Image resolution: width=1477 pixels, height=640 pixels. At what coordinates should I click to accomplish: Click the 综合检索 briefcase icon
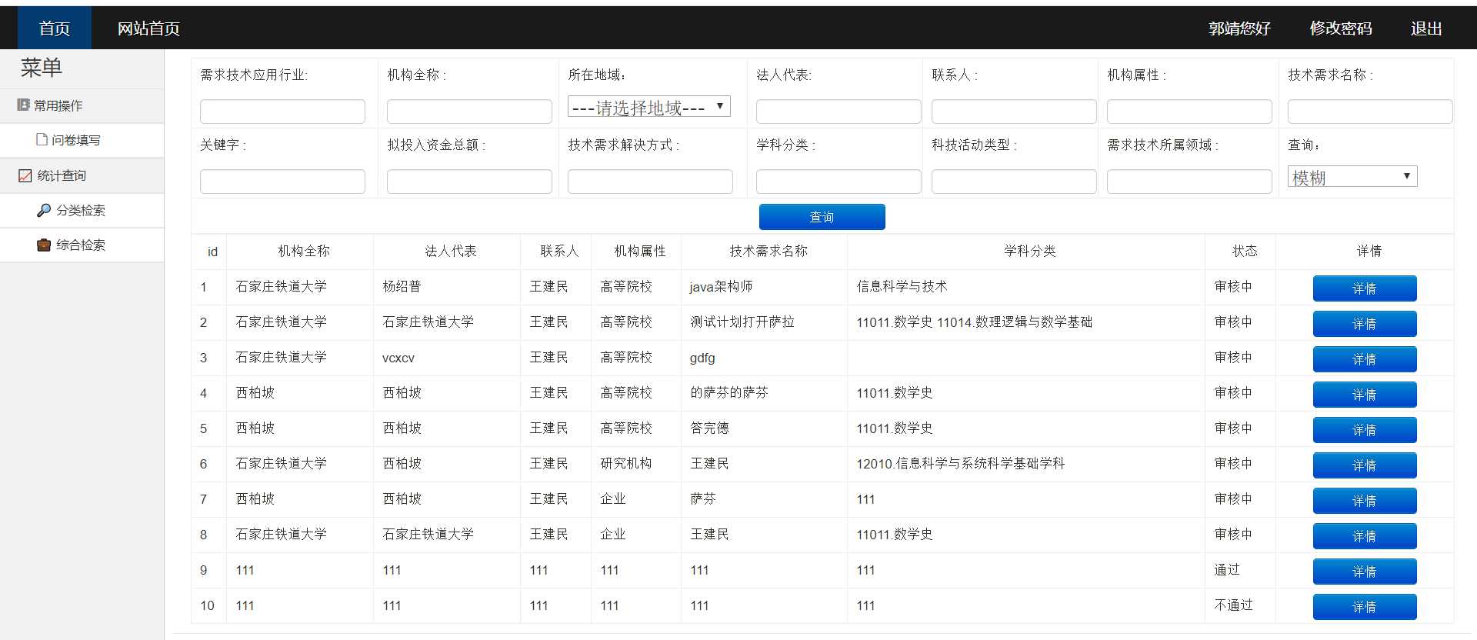click(44, 245)
